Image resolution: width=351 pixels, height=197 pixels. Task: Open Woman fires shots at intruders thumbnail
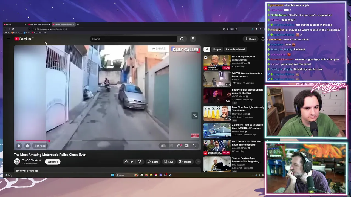[x=217, y=79]
